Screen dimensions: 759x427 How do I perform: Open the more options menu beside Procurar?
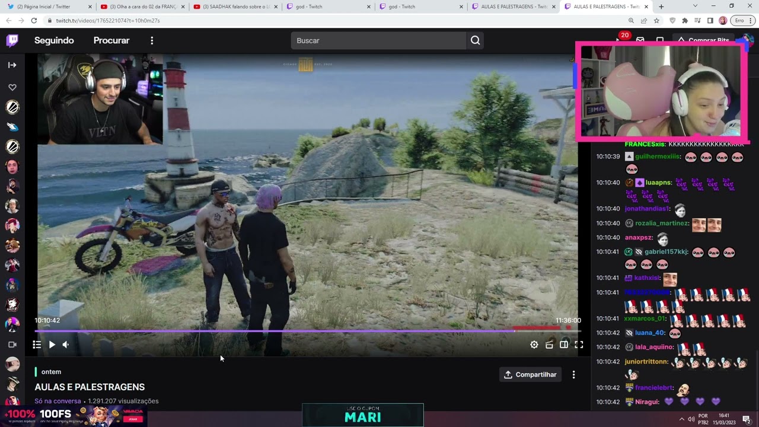click(x=152, y=40)
